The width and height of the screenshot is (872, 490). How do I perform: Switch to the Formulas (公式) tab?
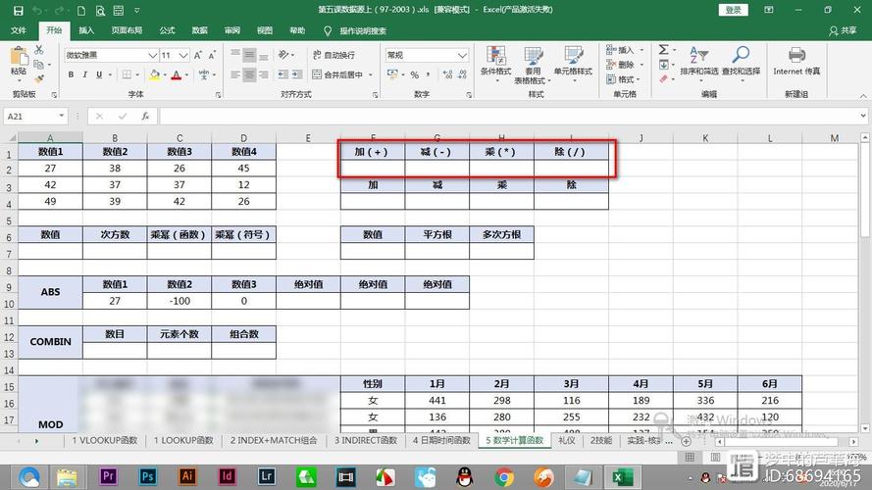click(167, 30)
